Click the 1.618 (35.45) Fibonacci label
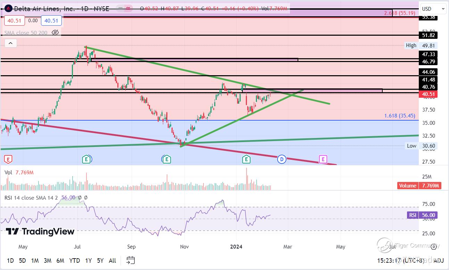This screenshot has height=270, width=449. coord(399,116)
